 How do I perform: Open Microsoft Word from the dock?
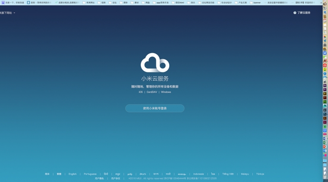pos(325,138)
